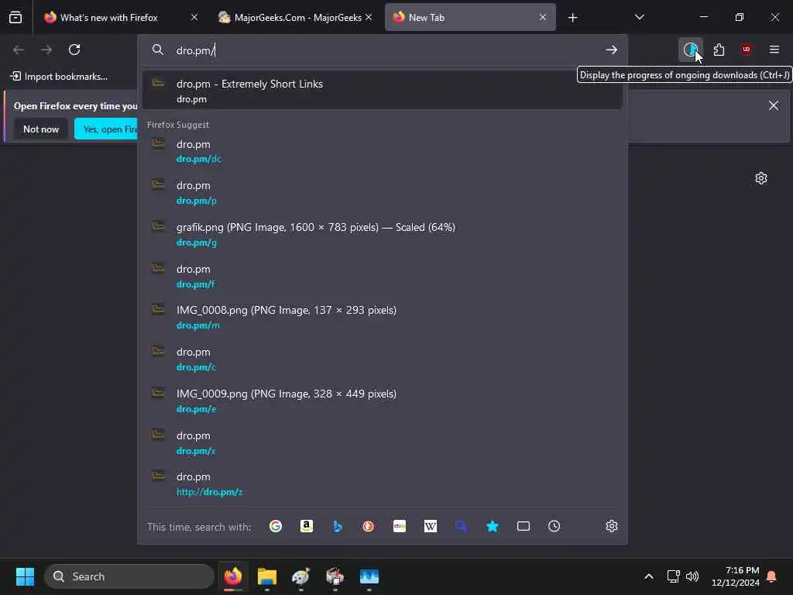The width and height of the screenshot is (793, 595).
Task: Dismiss the default browser notification bar
Action: (774, 105)
